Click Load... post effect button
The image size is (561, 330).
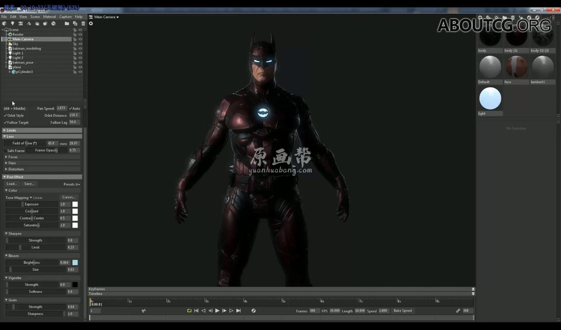click(x=12, y=184)
